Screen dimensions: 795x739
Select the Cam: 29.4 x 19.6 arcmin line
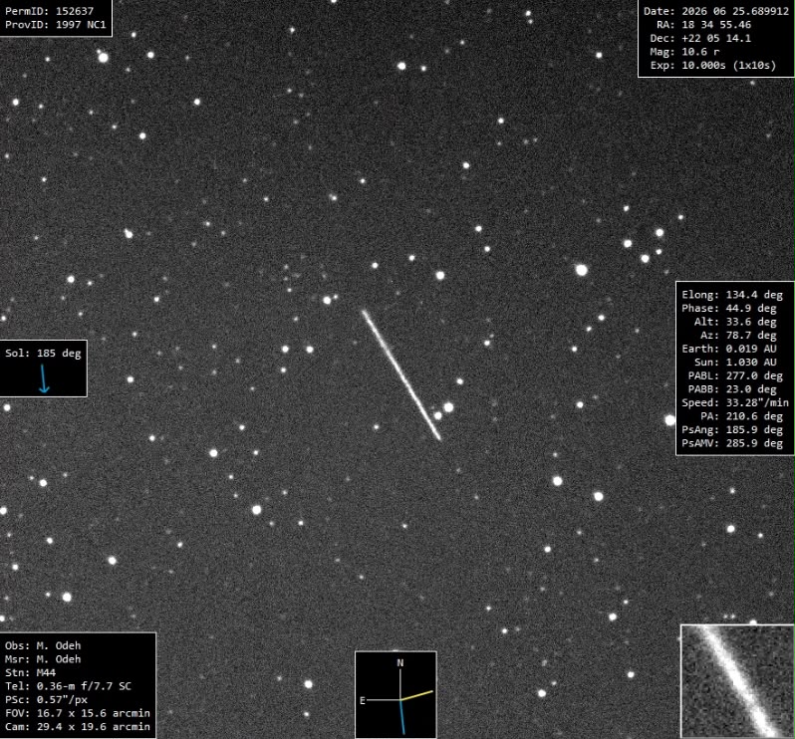tap(78, 727)
